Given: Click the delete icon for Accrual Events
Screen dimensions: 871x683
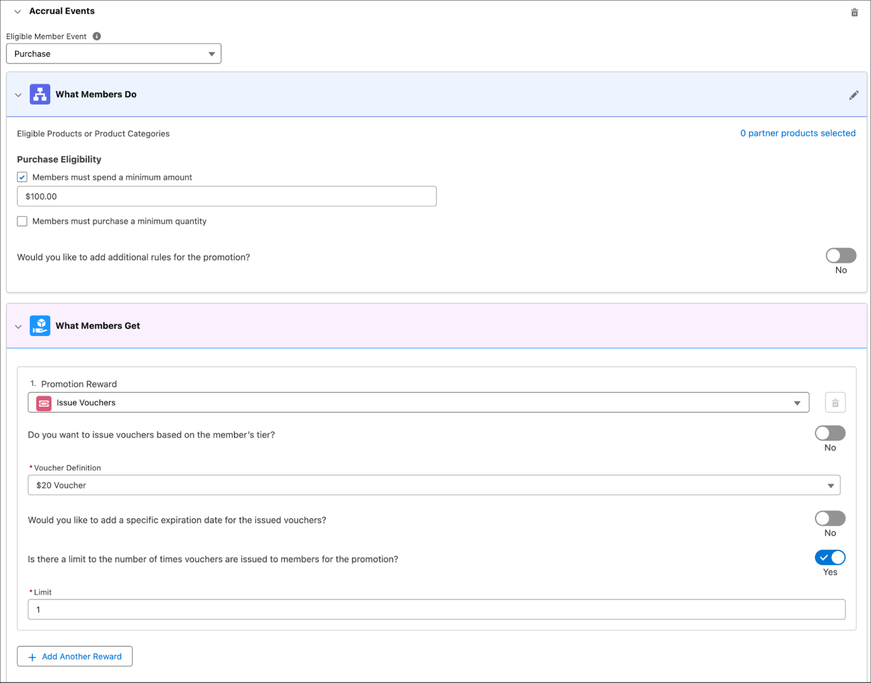Looking at the screenshot, I should (x=854, y=11).
